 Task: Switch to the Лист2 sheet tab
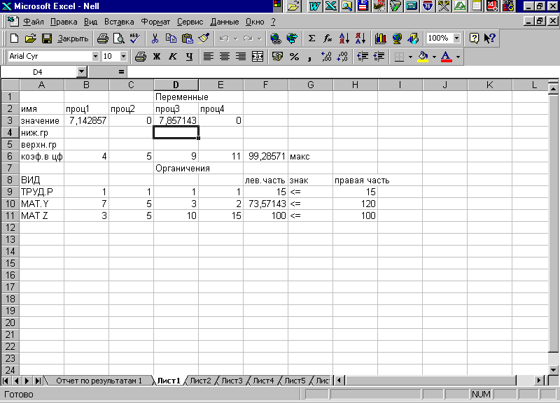(200, 381)
